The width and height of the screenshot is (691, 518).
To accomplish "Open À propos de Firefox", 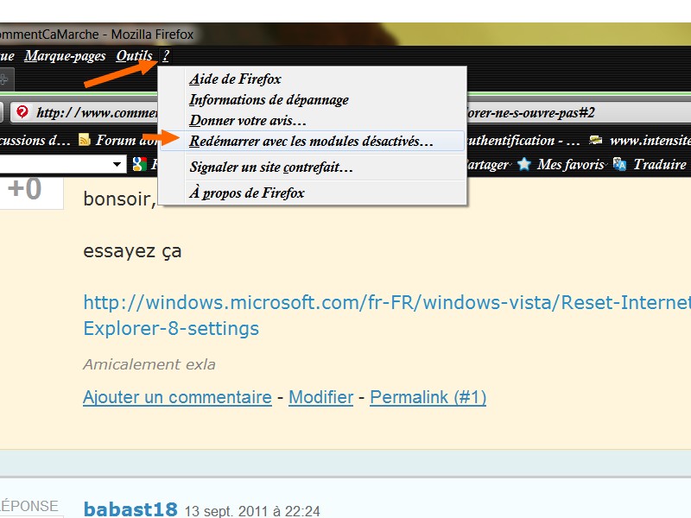I will tap(312, 193).
